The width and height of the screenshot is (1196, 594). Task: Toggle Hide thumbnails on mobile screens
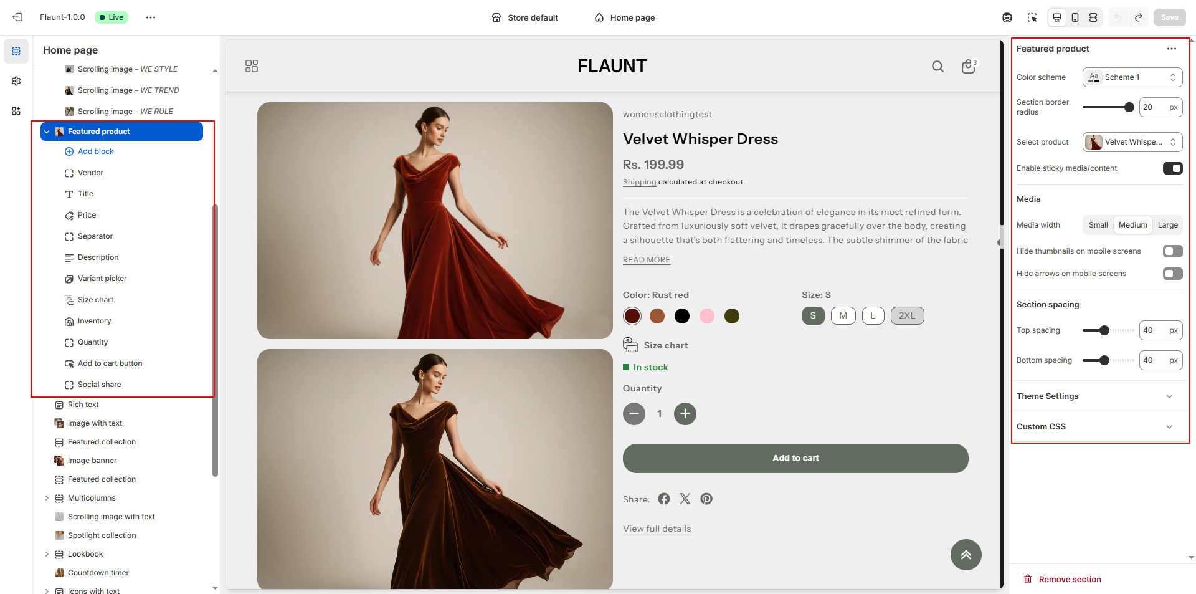pos(1173,251)
